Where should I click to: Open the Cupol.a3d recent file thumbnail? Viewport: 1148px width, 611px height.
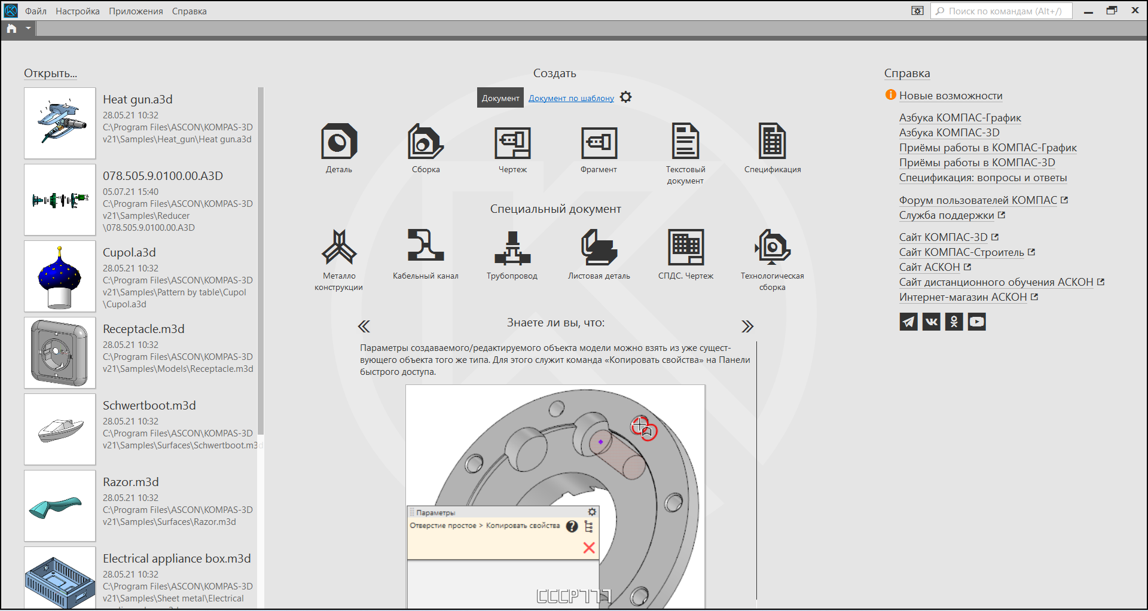coord(60,276)
